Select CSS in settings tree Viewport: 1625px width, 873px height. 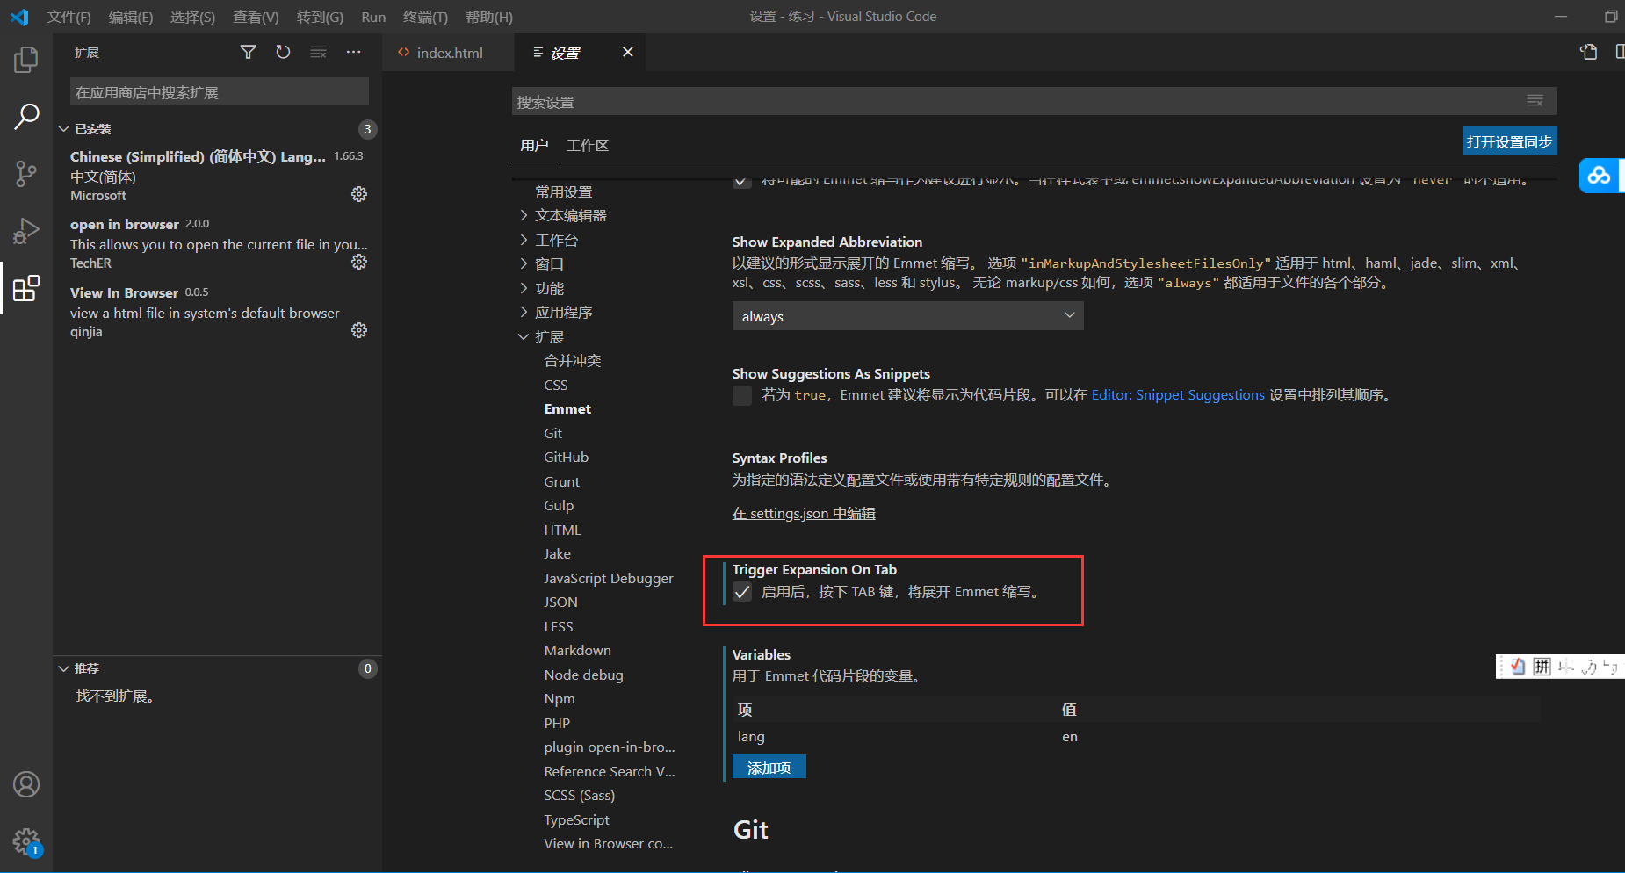point(556,385)
